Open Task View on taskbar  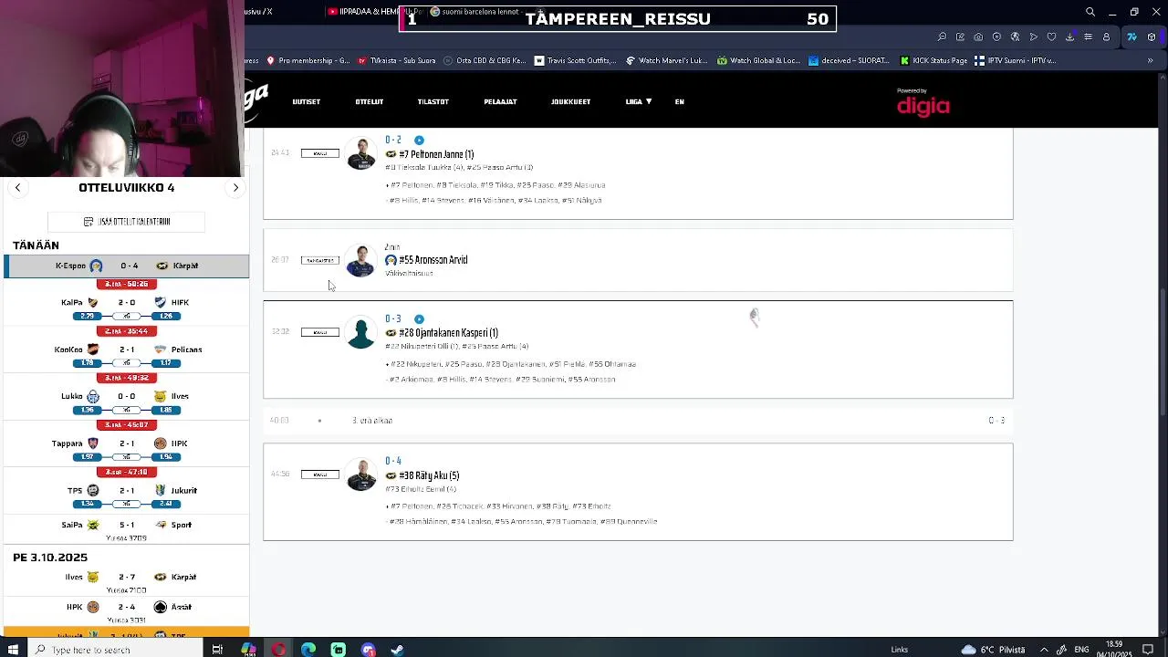click(217, 650)
